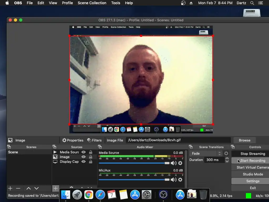Open the Fade transition dropdown
The height and width of the screenshot is (202, 269).
[205, 153]
